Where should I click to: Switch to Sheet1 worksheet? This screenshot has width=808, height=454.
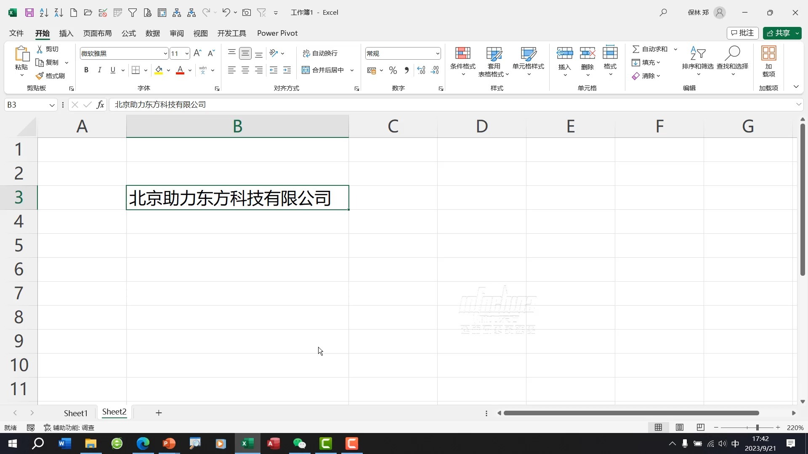click(76, 413)
